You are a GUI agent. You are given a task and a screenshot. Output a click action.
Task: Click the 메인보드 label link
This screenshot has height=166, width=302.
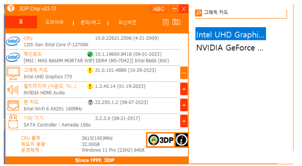point(33,54)
